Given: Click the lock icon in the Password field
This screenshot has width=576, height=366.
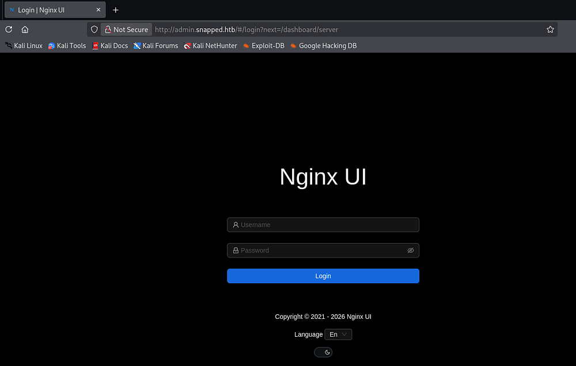Looking at the screenshot, I should [x=236, y=251].
